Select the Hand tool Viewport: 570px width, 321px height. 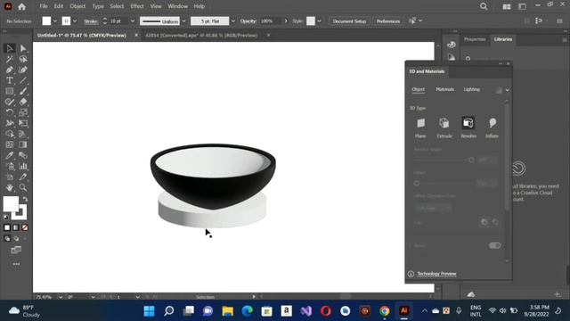click(x=10, y=188)
